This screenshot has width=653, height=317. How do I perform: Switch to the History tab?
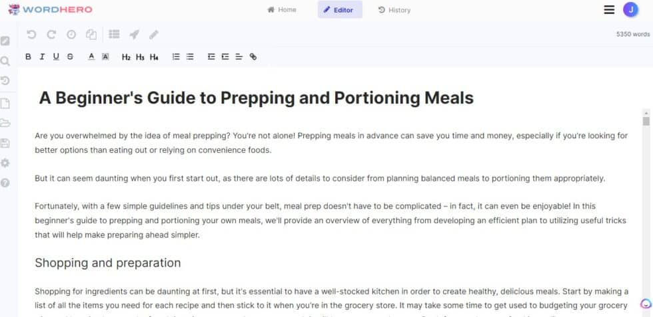394,10
